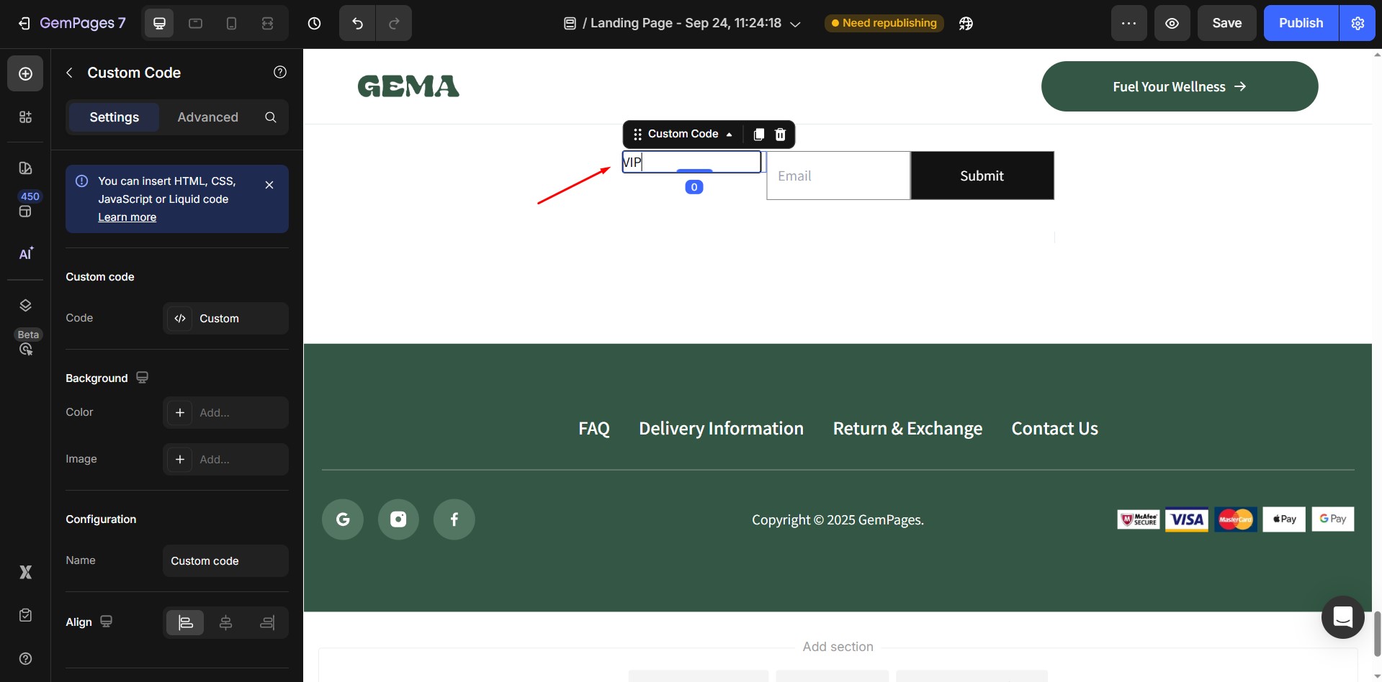Open the help question mark at sidebar bottom

click(x=25, y=658)
